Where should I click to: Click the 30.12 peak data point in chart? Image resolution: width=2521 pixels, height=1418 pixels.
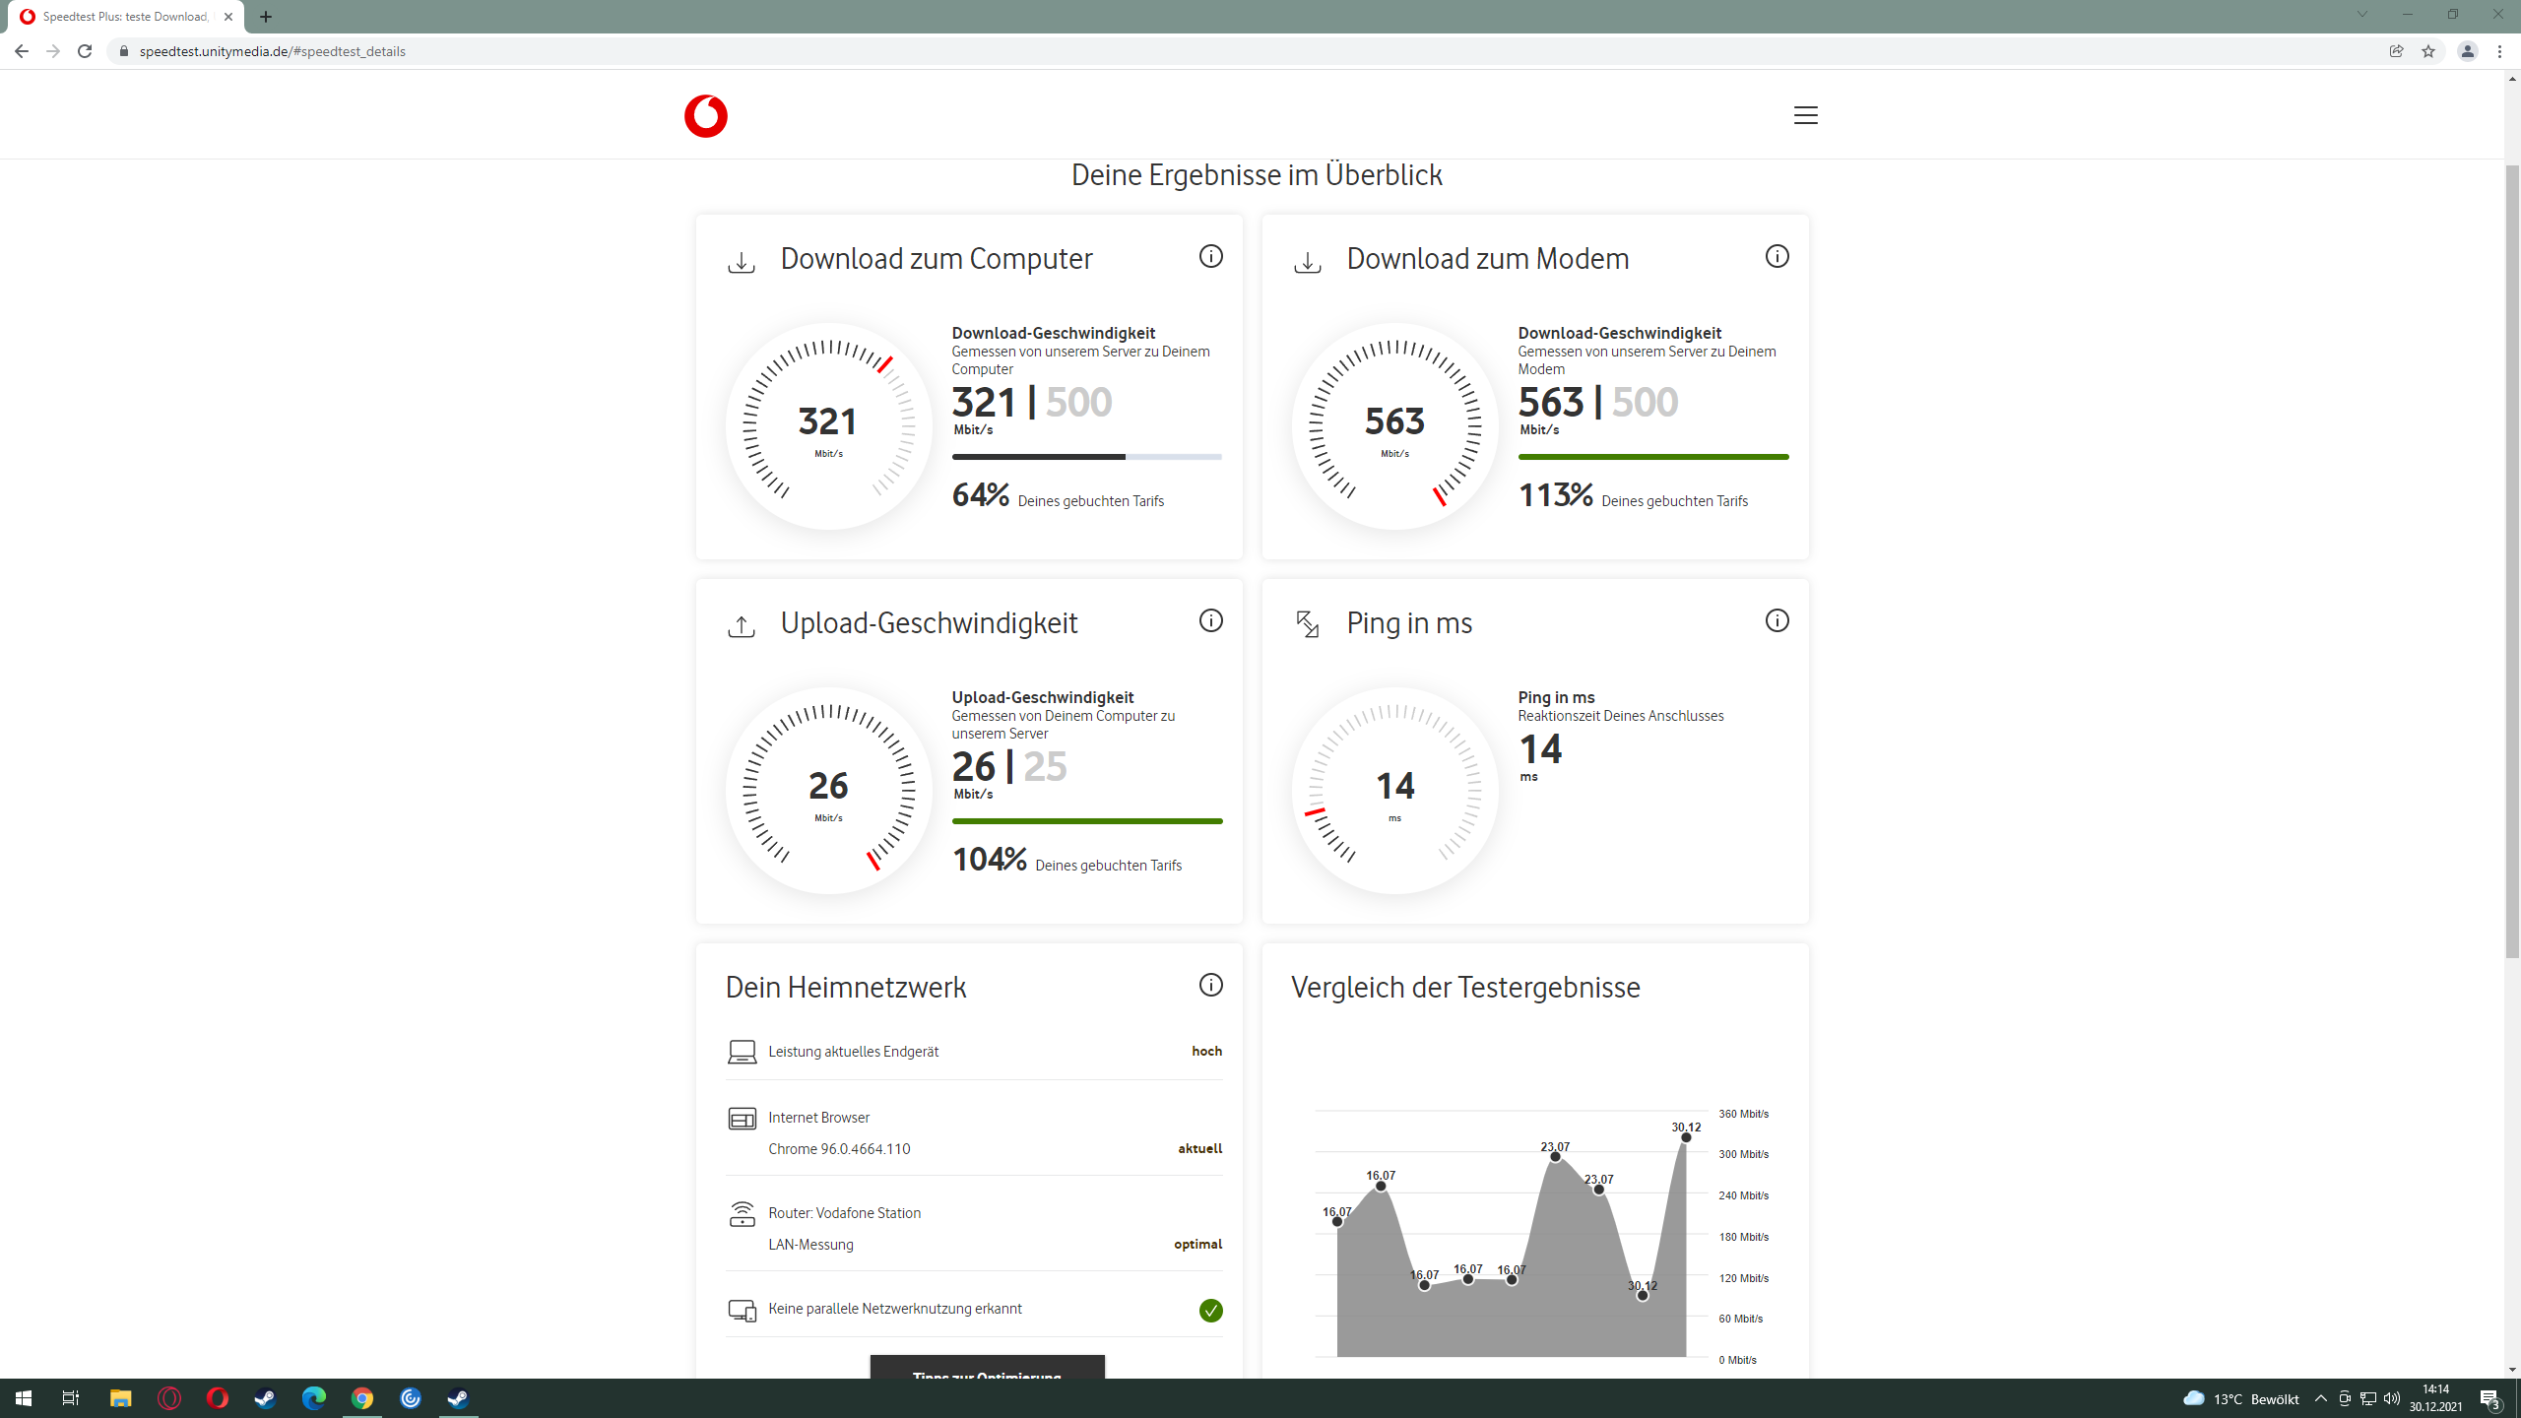click(x=1686, y=1137)
